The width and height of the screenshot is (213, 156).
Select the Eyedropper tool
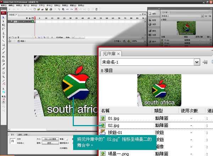[x=4, y=64]
